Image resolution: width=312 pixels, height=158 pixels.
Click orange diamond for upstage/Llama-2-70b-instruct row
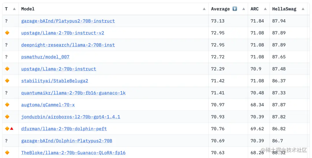click(x=7, y=69)
